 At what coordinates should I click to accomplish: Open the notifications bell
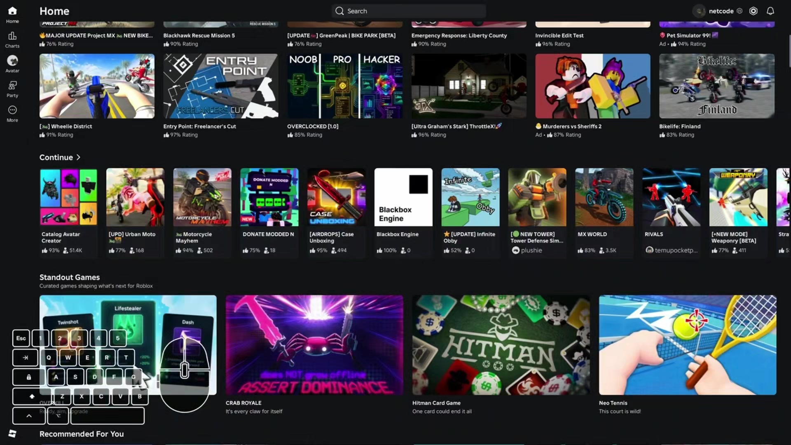770,11
